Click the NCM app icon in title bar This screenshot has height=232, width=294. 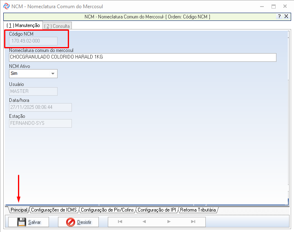pos(6,6)
